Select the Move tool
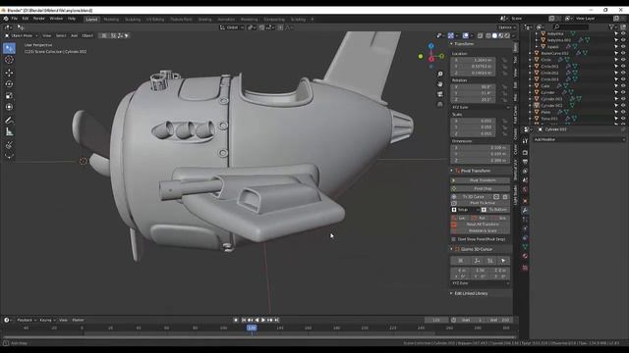The image size is (629, 353). [9, 73]
